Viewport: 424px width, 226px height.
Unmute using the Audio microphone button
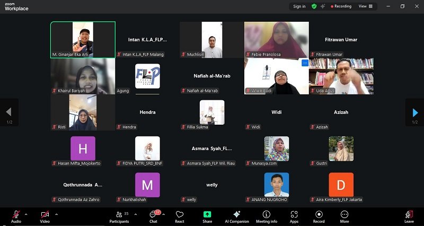tap(16, 217)
